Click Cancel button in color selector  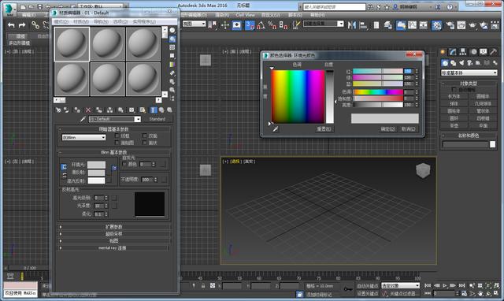(408, 129)
